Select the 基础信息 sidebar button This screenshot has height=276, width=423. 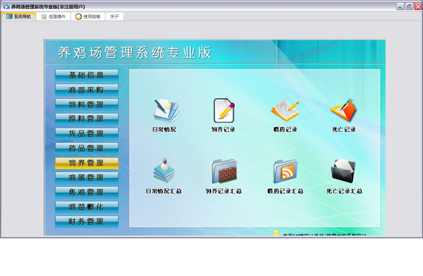point(87,75)
